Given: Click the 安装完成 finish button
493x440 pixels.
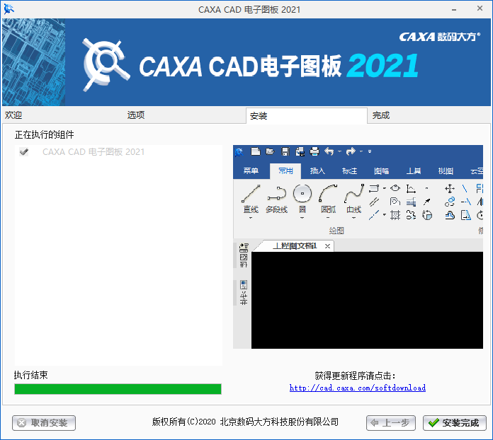Looking at the screenshot, I should pos(455,423).
